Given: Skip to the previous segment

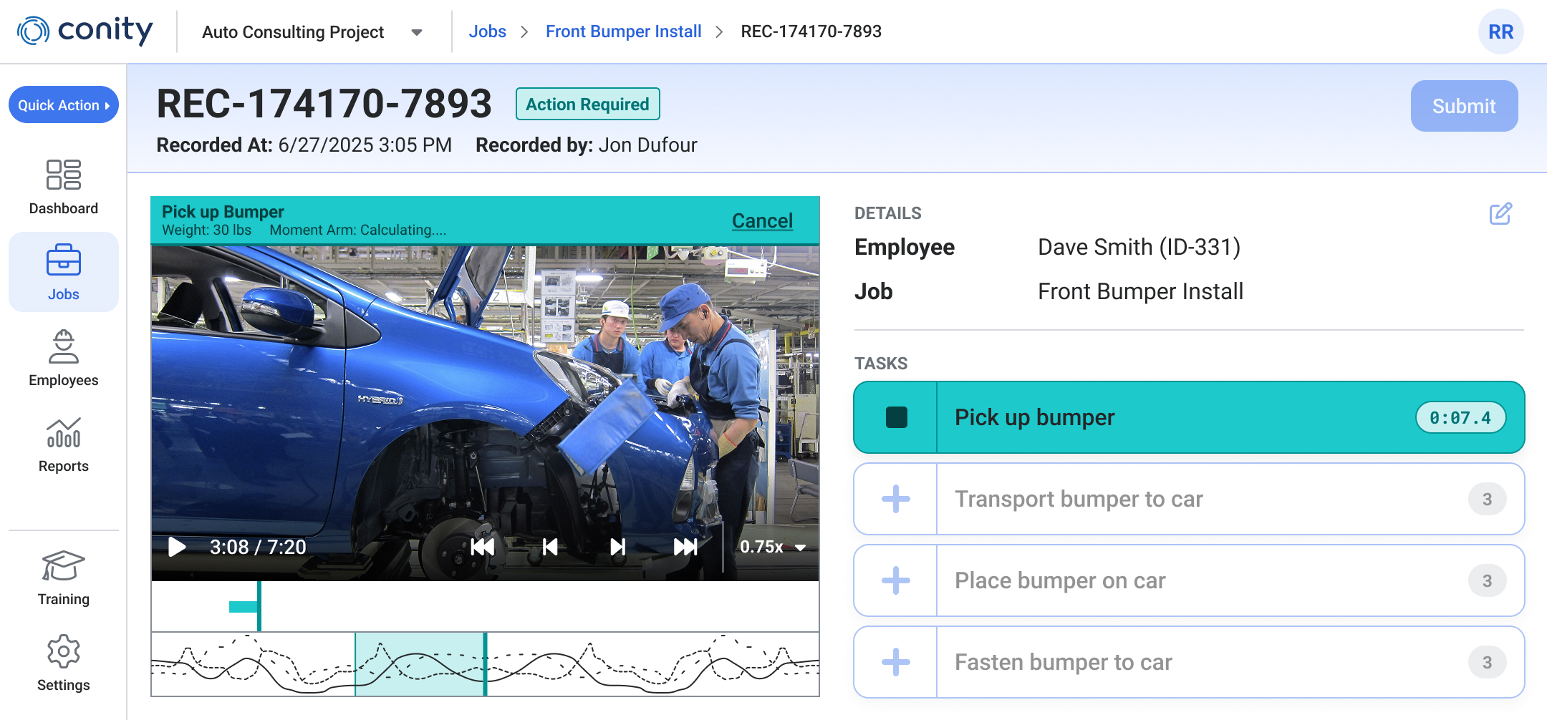Looking at the screenshot, I should pos(483,547).
